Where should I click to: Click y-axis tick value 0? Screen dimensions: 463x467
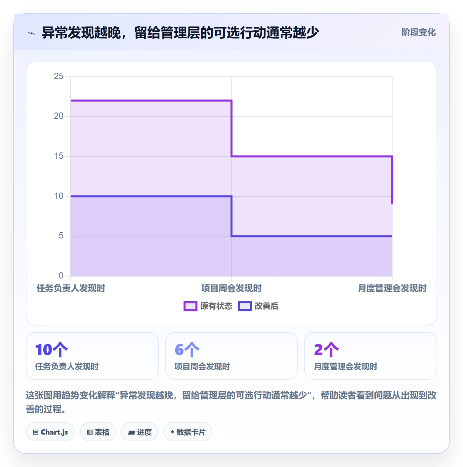point(61,276)
